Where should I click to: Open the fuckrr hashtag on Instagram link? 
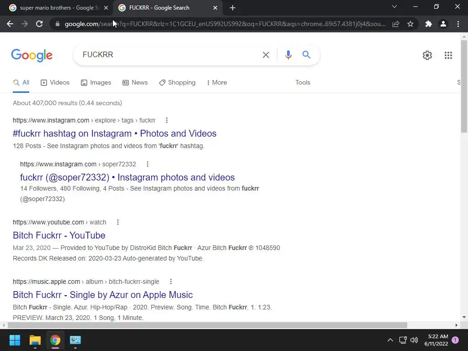(x=115, y=133)
